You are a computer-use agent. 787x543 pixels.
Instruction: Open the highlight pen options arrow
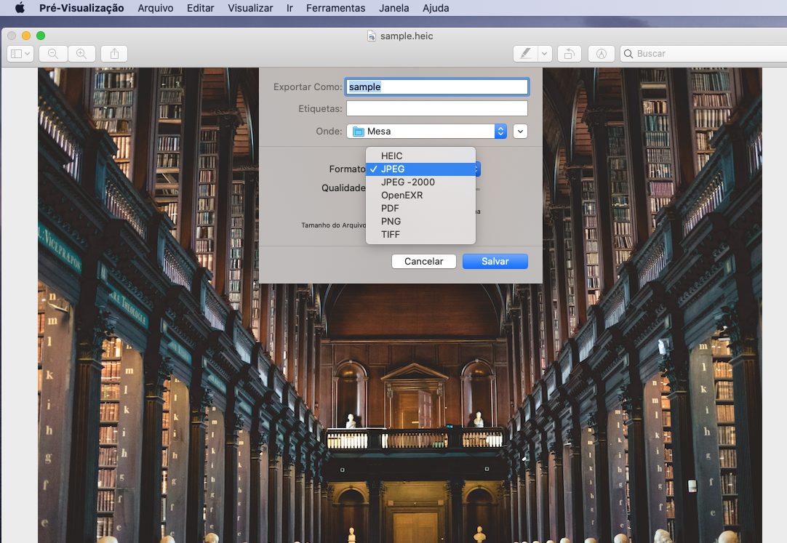tap(543, 54)
